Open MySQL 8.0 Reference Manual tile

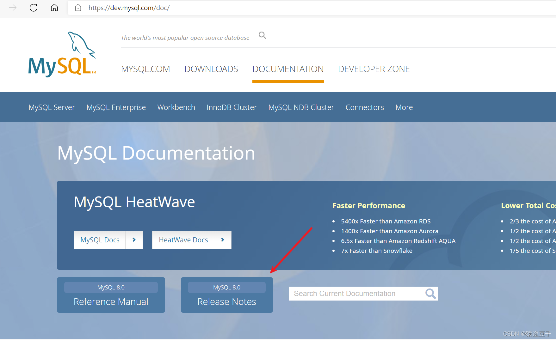coord(111,295)
